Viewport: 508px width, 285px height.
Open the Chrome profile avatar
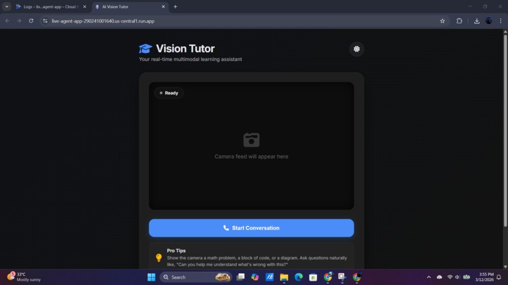click(x=488, y=21)
